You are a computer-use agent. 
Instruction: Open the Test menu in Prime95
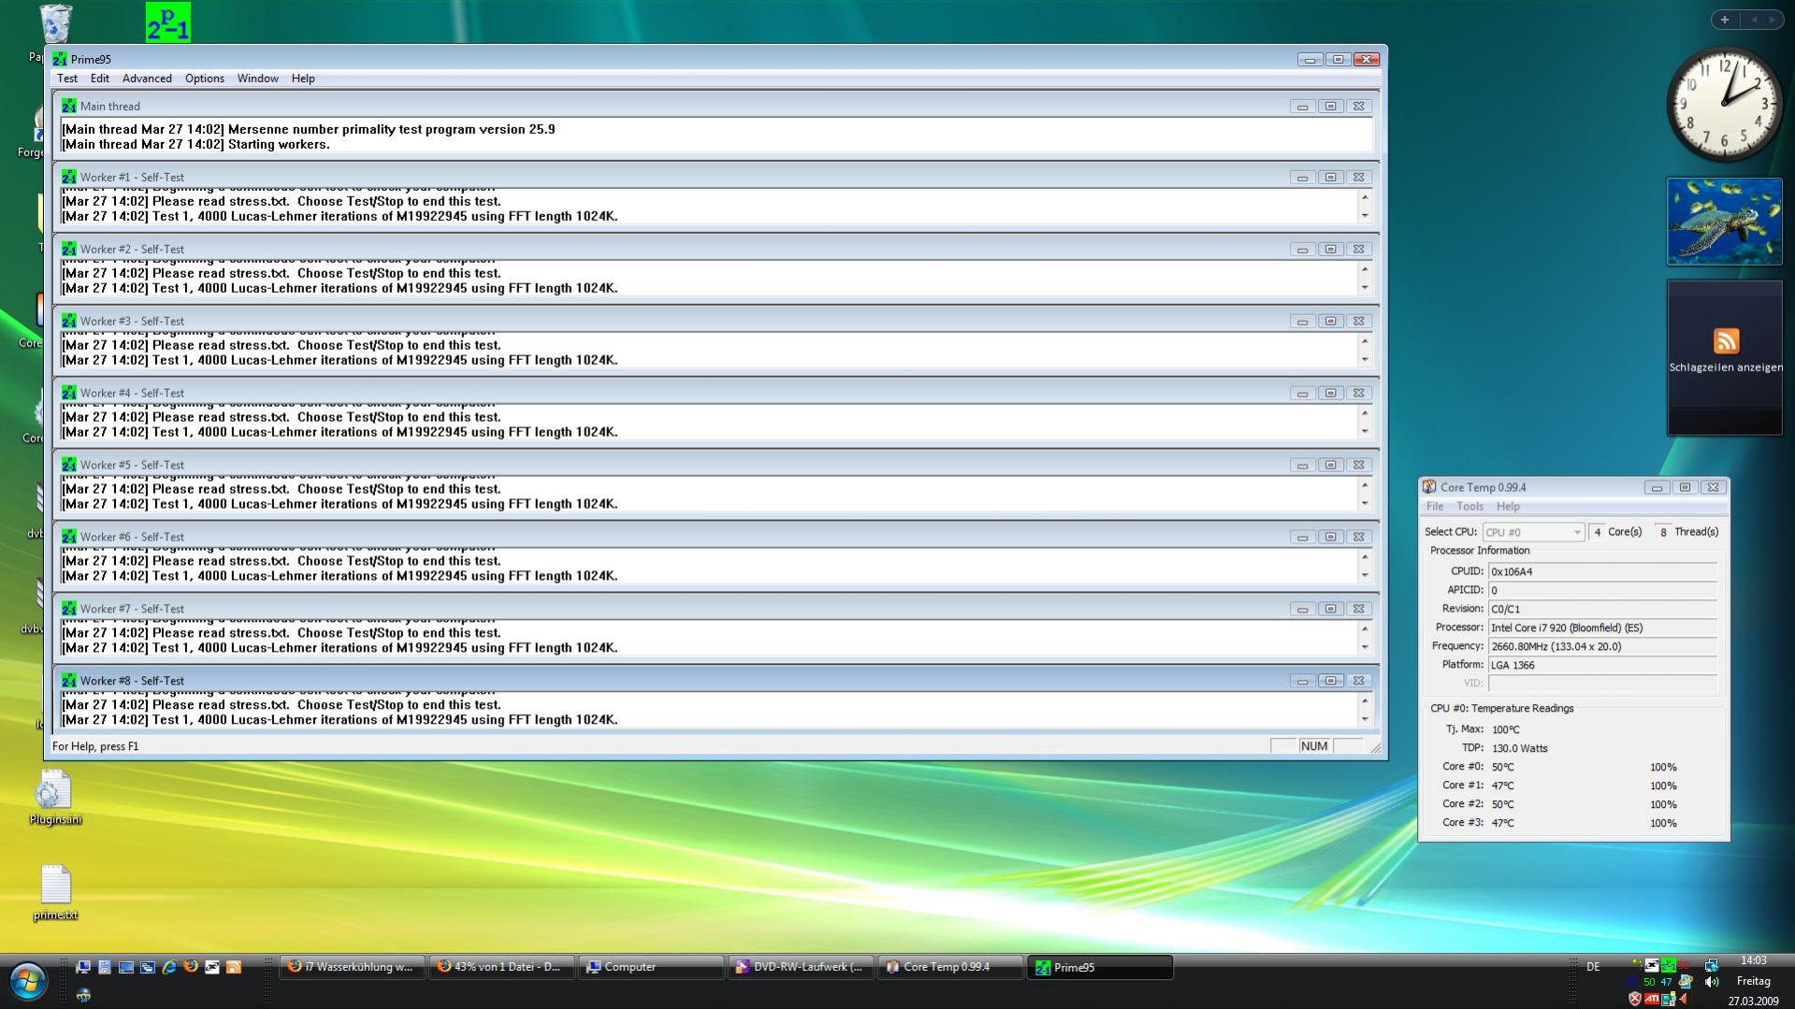67,79
